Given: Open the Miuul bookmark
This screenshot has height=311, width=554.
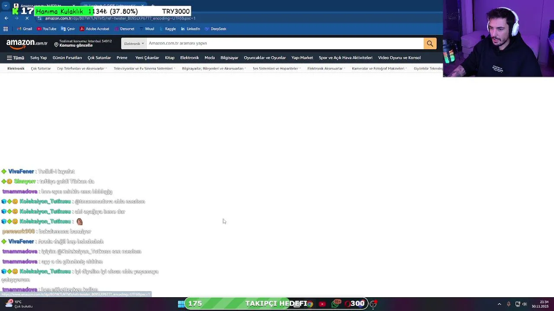Looking at the screenshot, I should tap(146, 29).
